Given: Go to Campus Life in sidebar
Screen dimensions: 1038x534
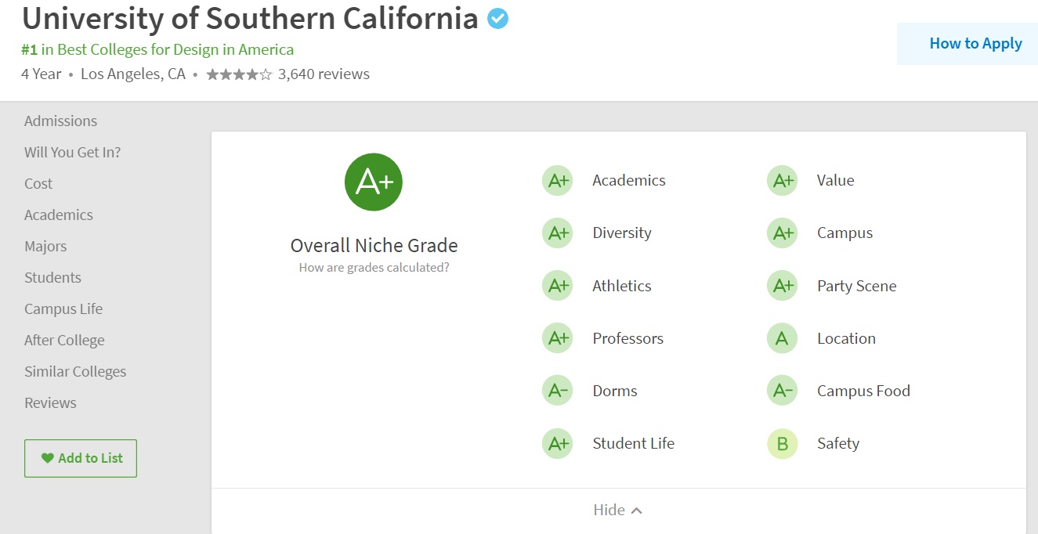Looking at the screenshot, I should (x=63, y=309).
